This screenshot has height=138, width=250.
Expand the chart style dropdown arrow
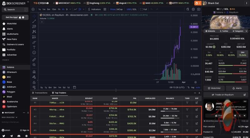[x=83, y=9]
